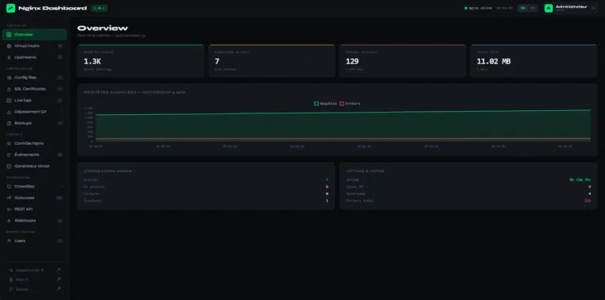Open Config files section
605x300 pixels.
tap(35, 77)
